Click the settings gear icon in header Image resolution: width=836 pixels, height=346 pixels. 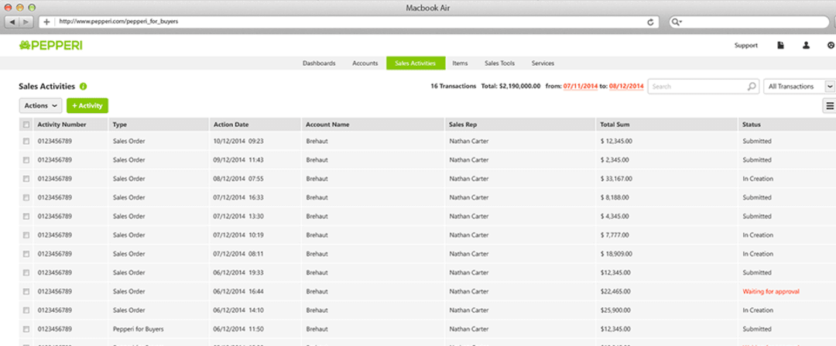click(831, 46)
